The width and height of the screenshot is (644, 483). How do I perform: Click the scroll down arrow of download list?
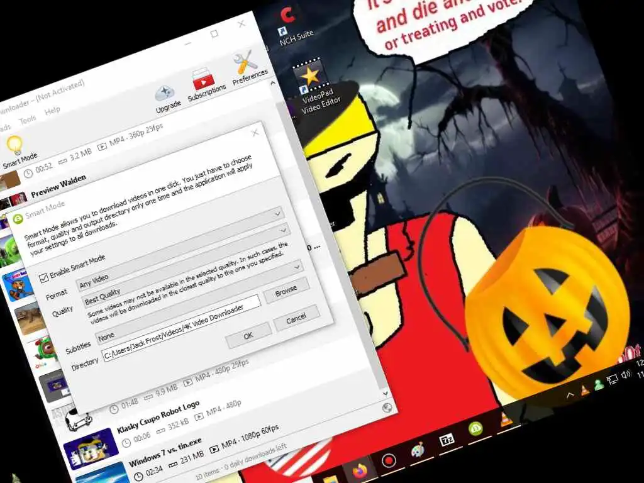pos(385,394)
